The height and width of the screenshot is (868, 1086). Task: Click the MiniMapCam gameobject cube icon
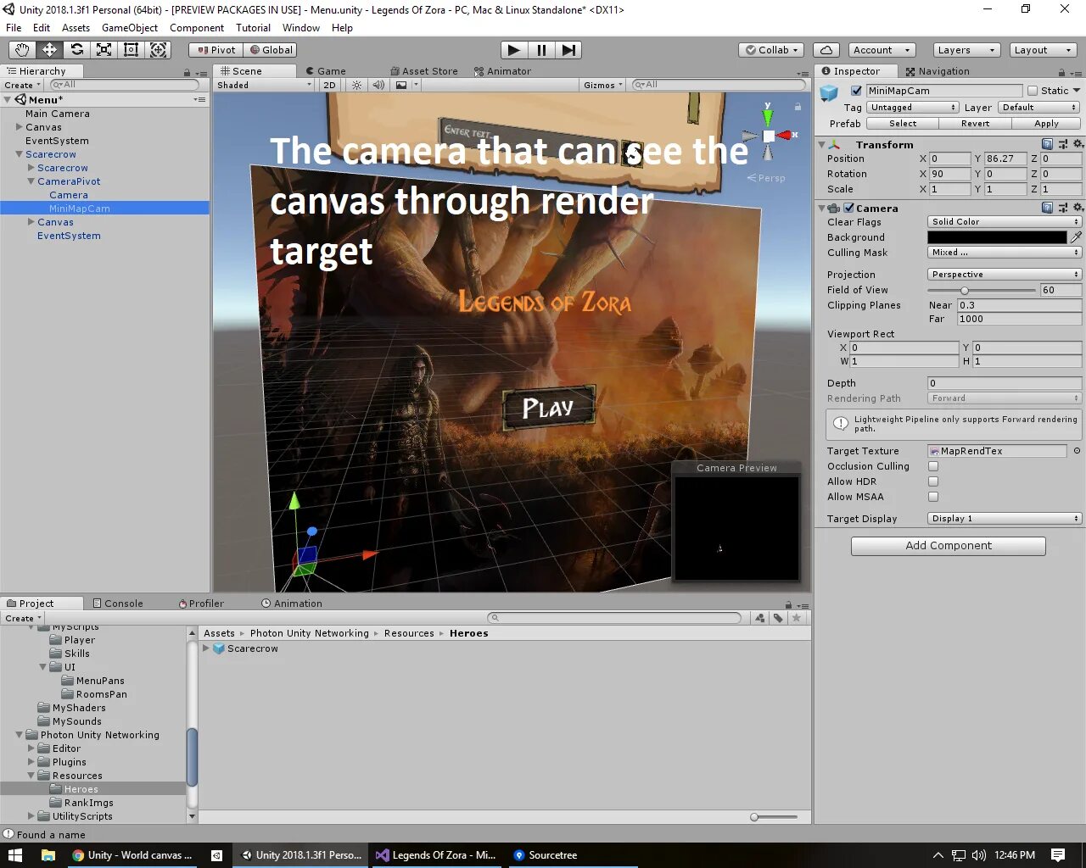click(829, 92)
